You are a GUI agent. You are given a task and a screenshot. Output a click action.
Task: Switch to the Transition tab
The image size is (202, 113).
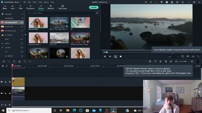[x=30, y=7]
